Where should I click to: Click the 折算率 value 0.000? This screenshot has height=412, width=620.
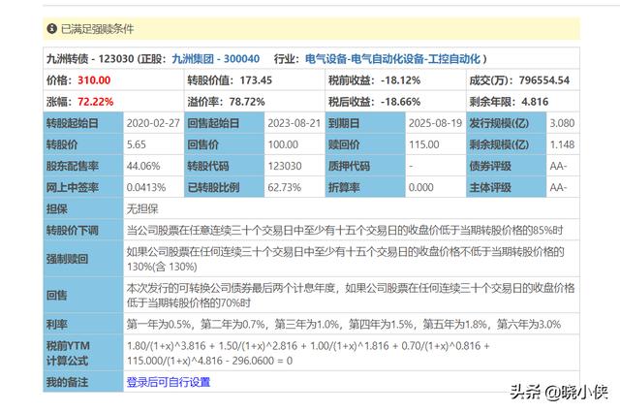coord(420,187)
